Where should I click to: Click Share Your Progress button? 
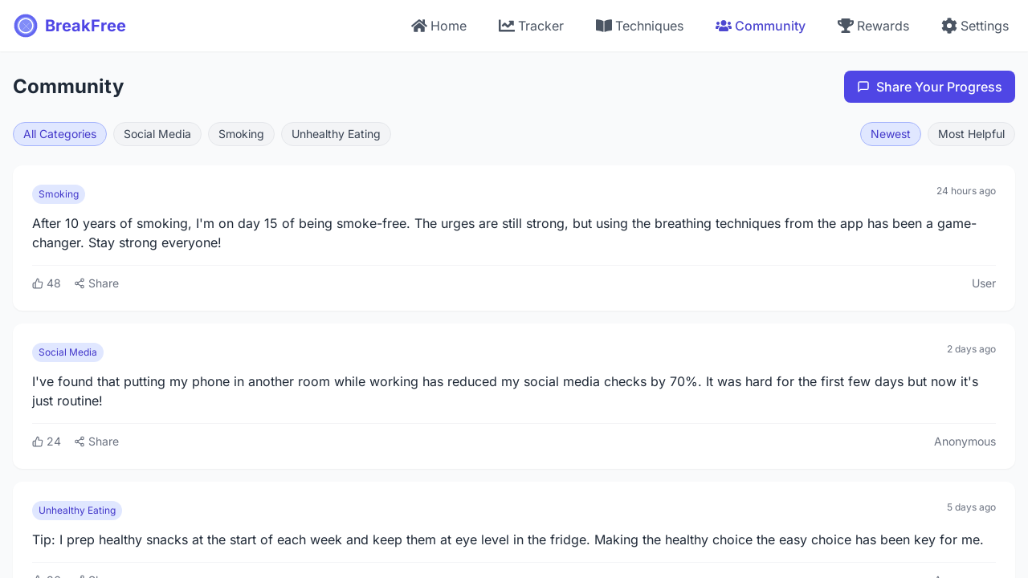929,87
